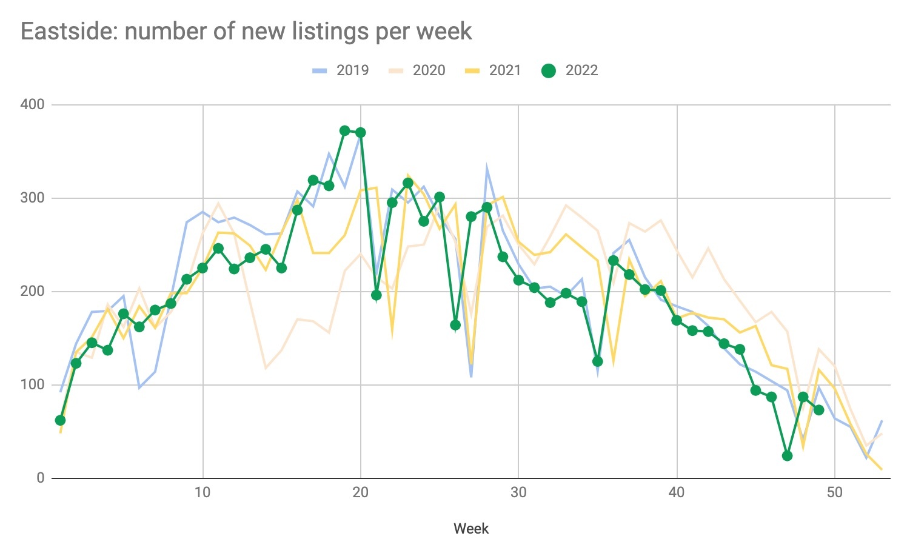Click the lowest 2022 data point at week 47
Screen dimensions: 907x553
(787, 456)
